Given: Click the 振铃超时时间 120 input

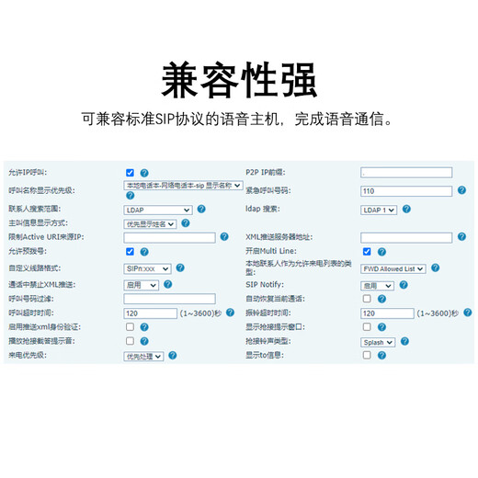Looking at the screenshot, I should [x=387, y=313].
